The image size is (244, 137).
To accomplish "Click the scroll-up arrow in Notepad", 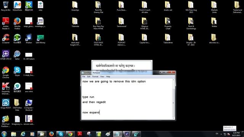I will click(x=173, y=80).
